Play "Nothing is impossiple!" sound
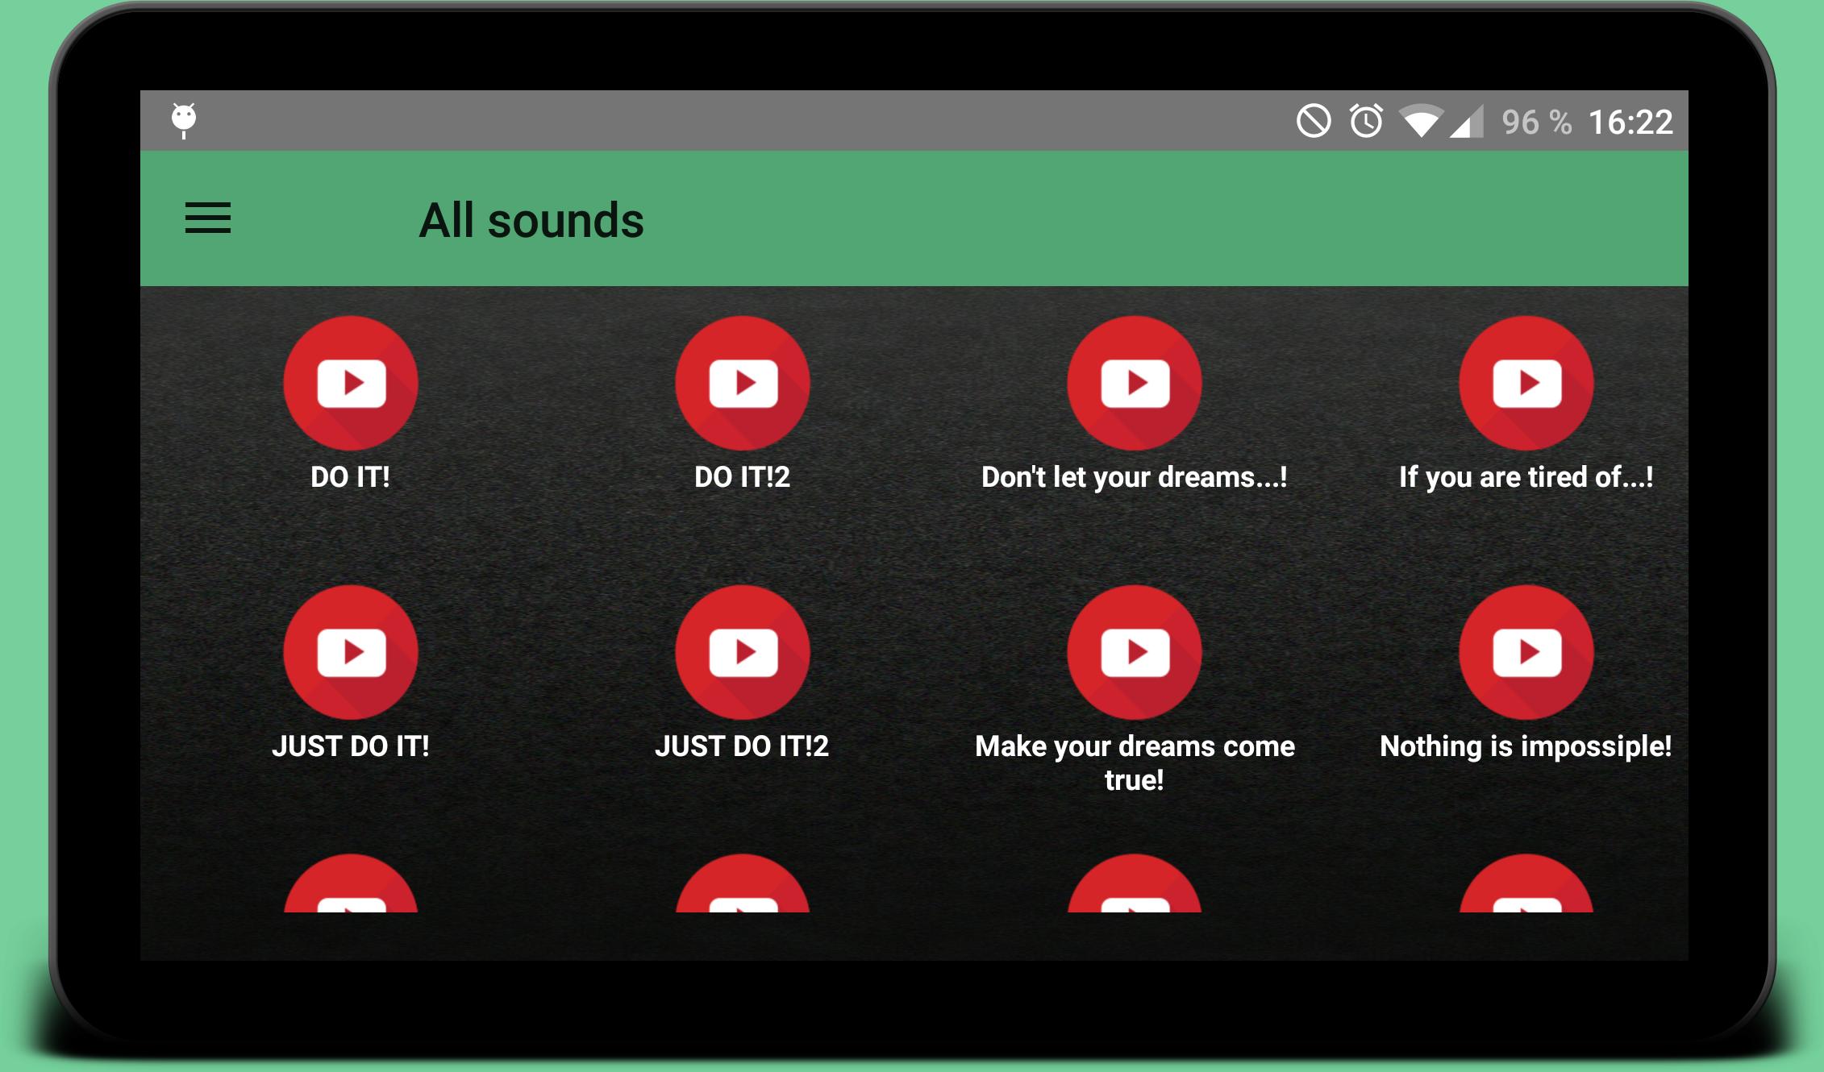The image size is (1824, 1072). coord(1526,652)
